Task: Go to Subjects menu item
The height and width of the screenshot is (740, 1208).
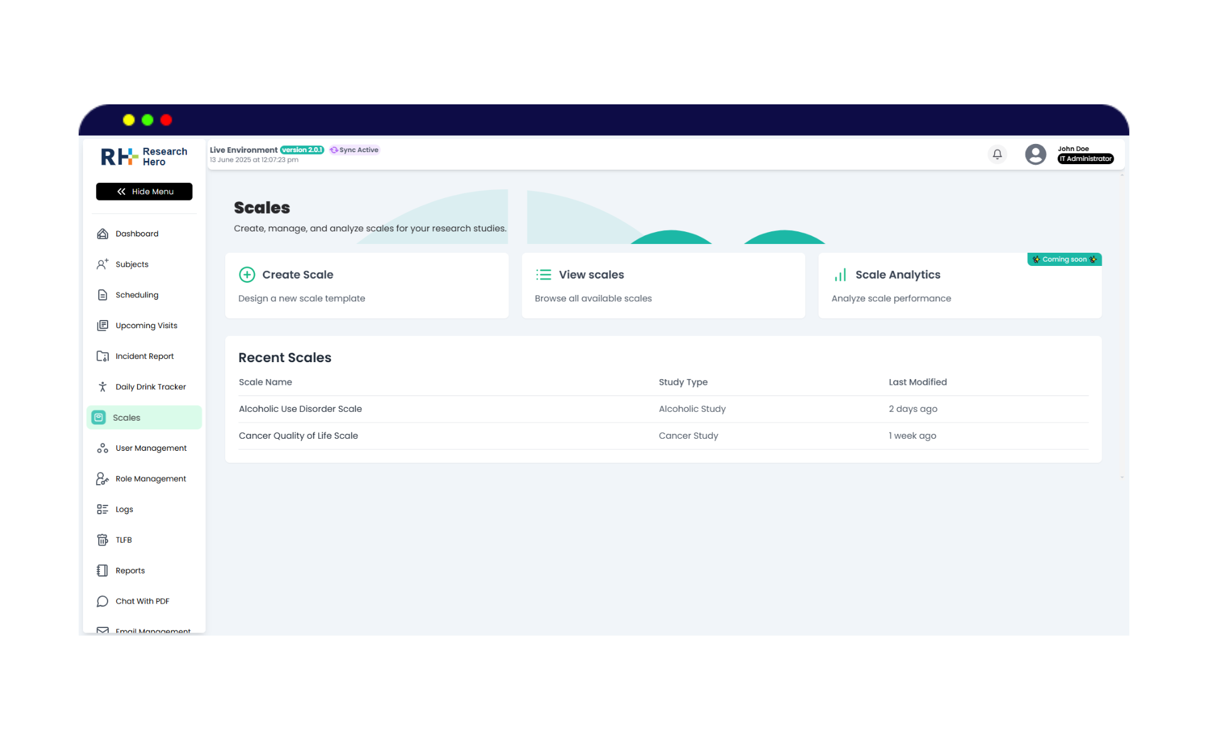Action: click(144, 264)
